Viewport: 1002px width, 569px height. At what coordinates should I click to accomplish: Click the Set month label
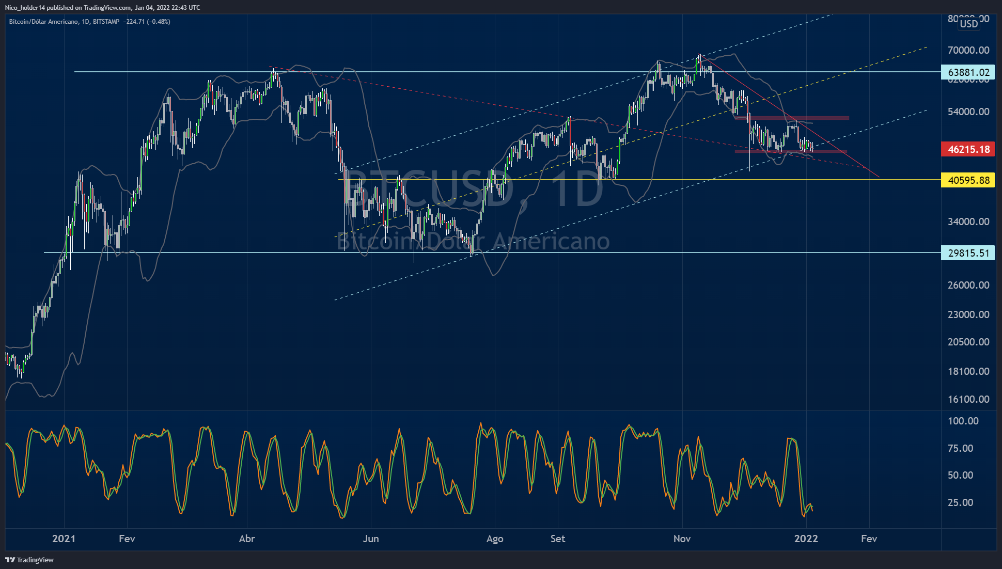pyautogui.click(x=558, y=539)
